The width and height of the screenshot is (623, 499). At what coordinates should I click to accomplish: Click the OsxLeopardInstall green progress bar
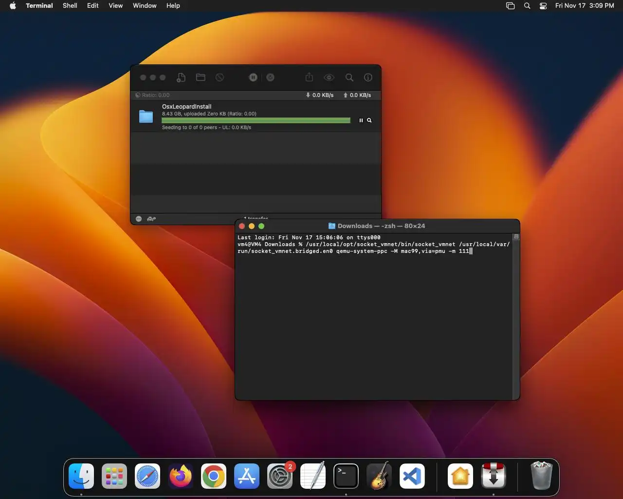coord(256,120)
